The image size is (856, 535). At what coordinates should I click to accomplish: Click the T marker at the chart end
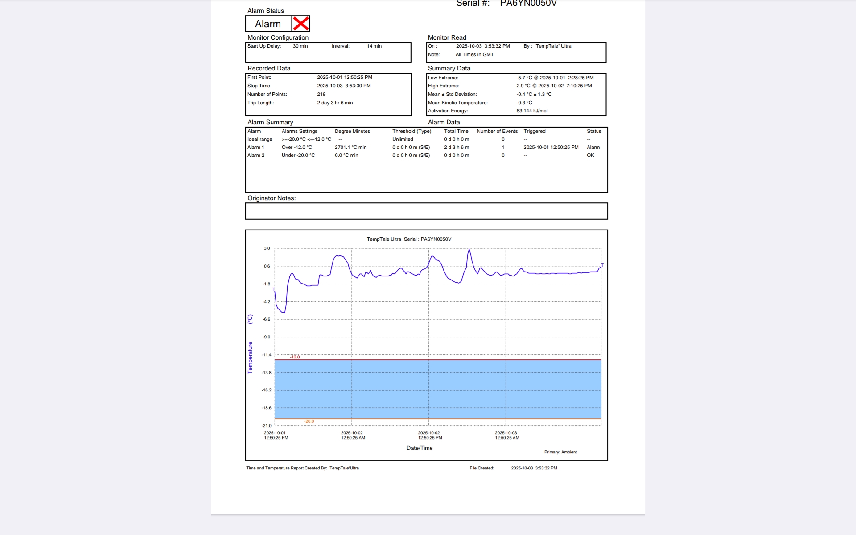click(602, 265)
